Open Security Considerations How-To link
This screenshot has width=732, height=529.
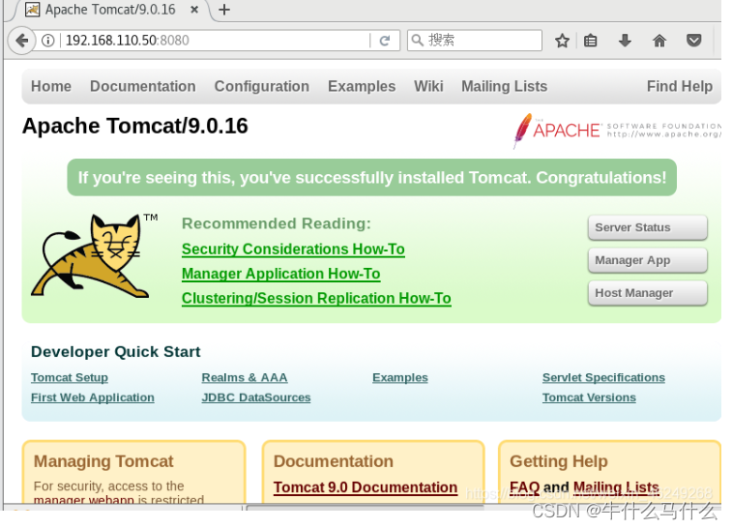293,250
